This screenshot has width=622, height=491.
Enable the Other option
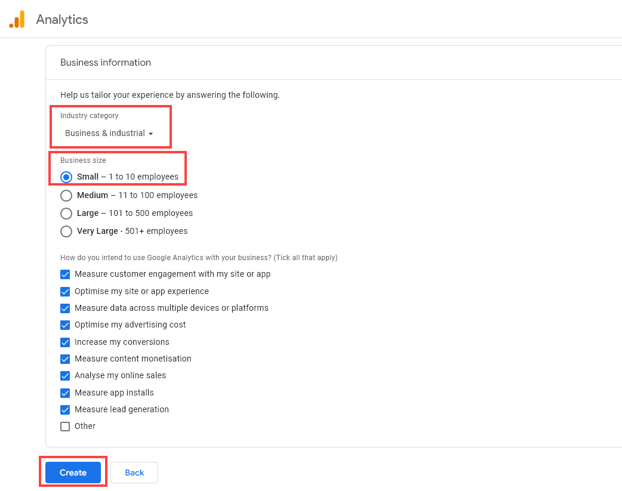pyautogui.click(x=65, y=426)
